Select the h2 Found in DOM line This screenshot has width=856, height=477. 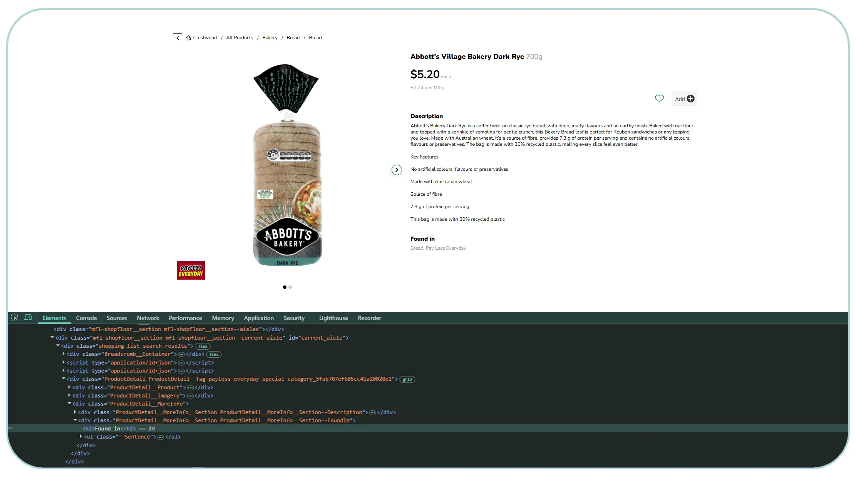tap(427, 429)
